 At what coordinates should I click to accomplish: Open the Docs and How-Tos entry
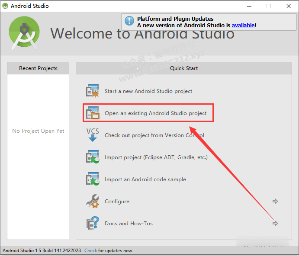pos(129,224)
